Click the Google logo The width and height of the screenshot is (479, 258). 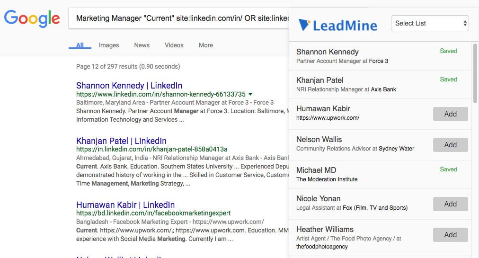(x=32, y=18)
